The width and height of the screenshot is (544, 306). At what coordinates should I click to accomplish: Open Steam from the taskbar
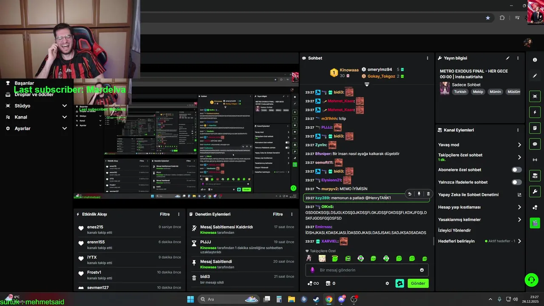tap(316, 299)
